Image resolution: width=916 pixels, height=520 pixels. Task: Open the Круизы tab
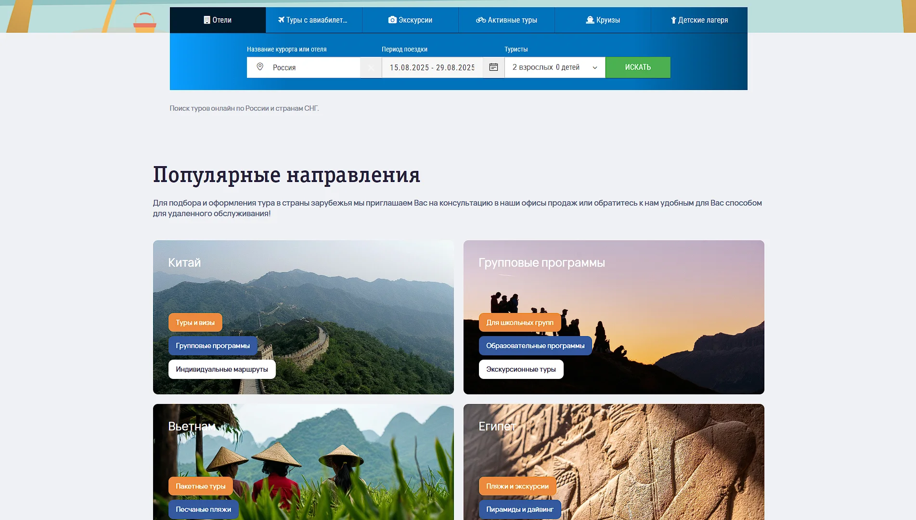[603, 20]
